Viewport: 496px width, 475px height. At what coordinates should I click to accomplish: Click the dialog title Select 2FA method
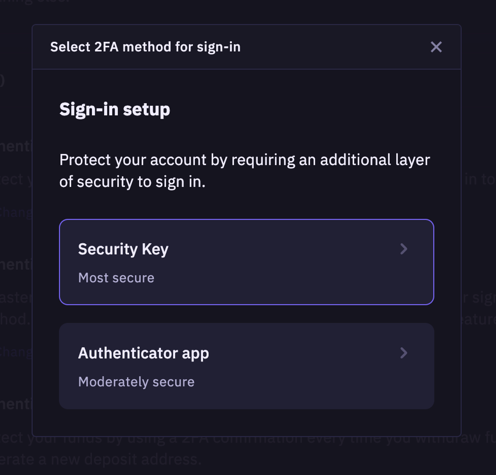[x=145, y=47]
